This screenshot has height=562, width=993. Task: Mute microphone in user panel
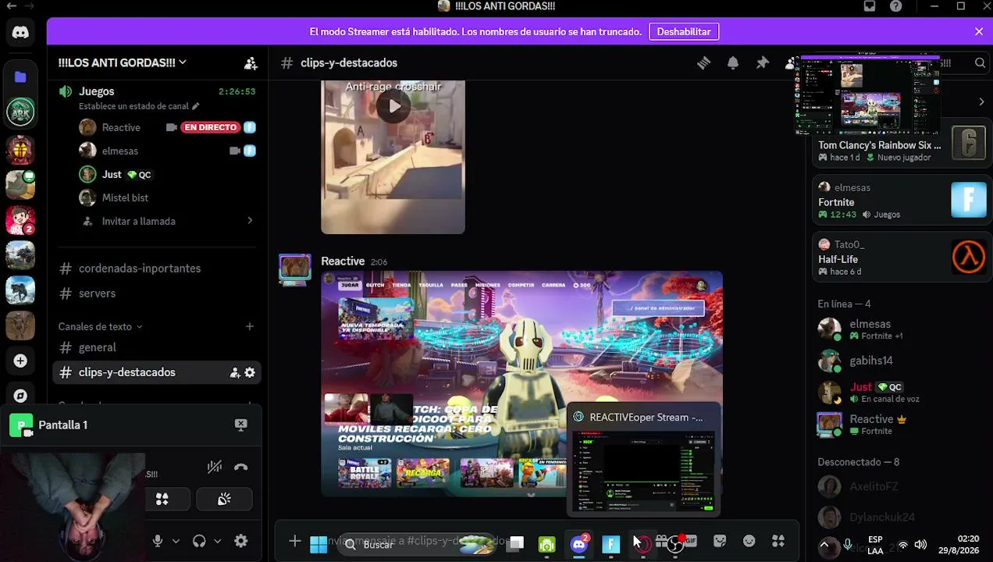click(158, 541)
